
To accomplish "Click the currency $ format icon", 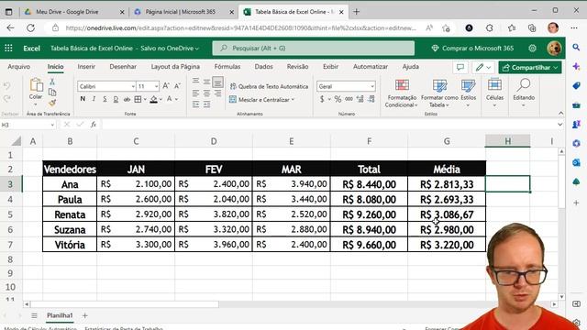I will pyautogui.click(x=322, y=99).
